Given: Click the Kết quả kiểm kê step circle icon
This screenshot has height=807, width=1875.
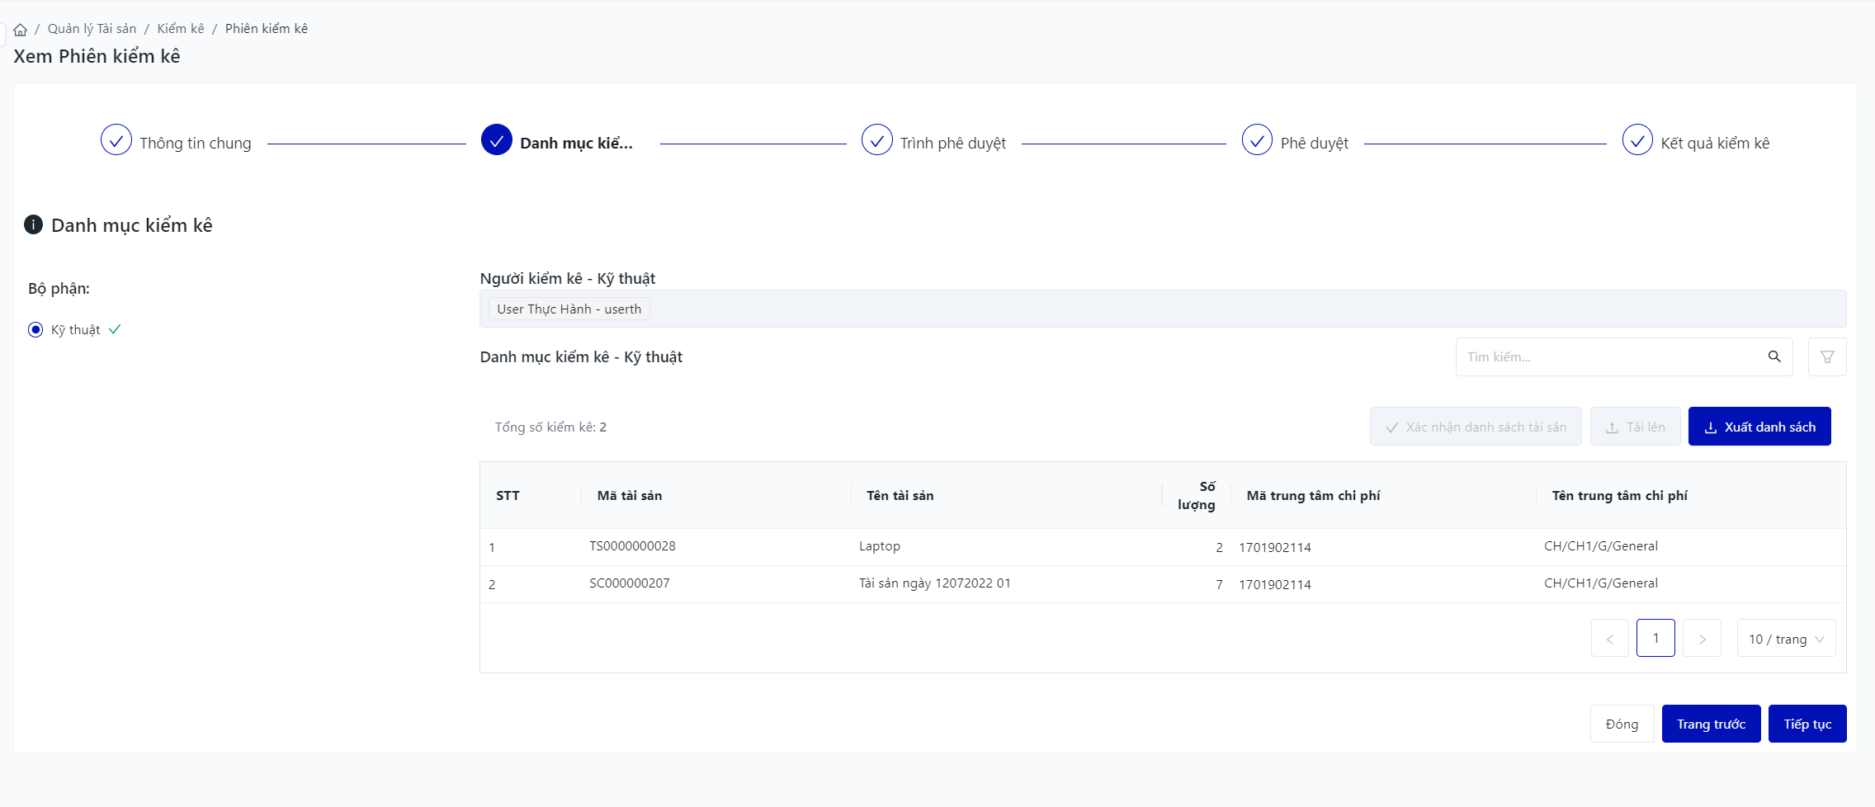Looking at the screenshot, I should 1636,140.
